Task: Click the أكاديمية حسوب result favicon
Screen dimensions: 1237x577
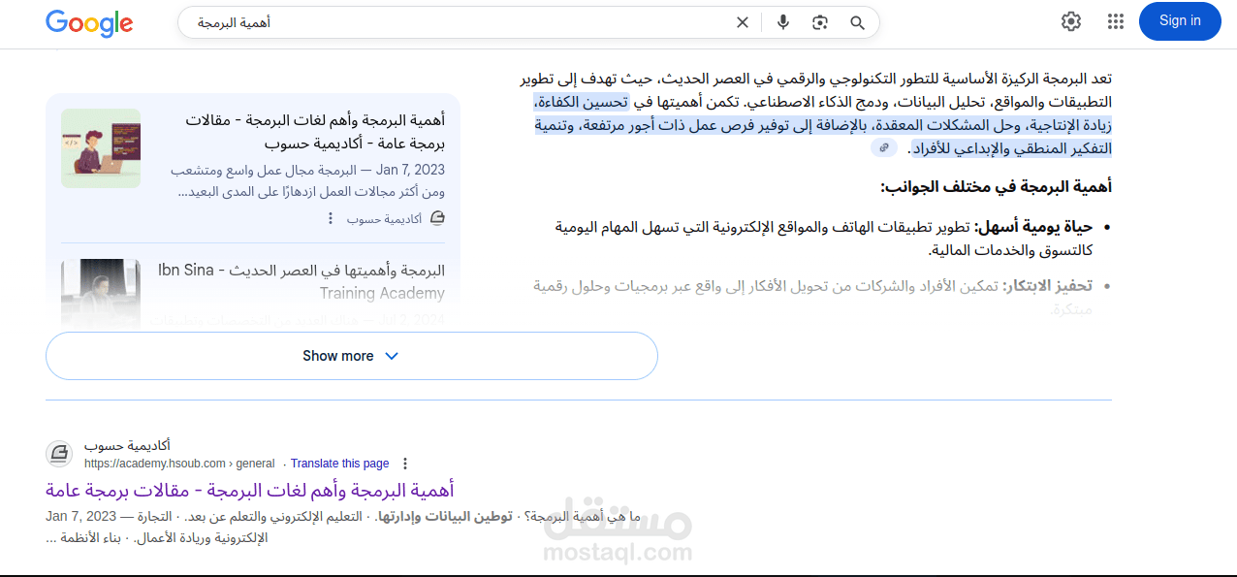Action: click(x=59, y=454)
